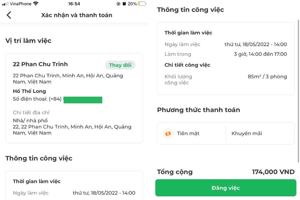The height and width of the screenshot is (200, 300).
Task: Tap the Làm trong duration row
Action: tap(226, 54)
